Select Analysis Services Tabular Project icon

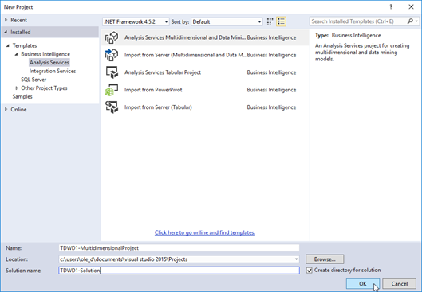pos(112,72)
